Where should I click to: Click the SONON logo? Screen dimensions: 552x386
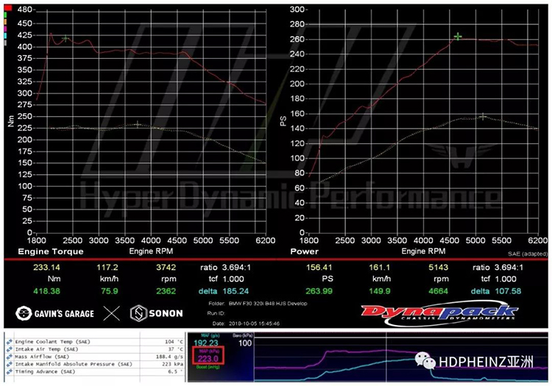click(x=156, y=313)
